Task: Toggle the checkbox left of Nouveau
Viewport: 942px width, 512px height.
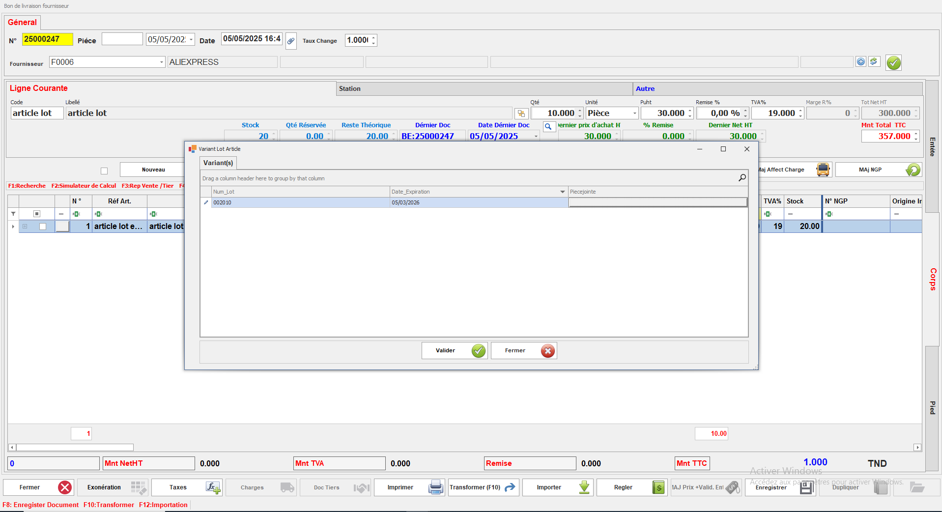Action: 104,171
